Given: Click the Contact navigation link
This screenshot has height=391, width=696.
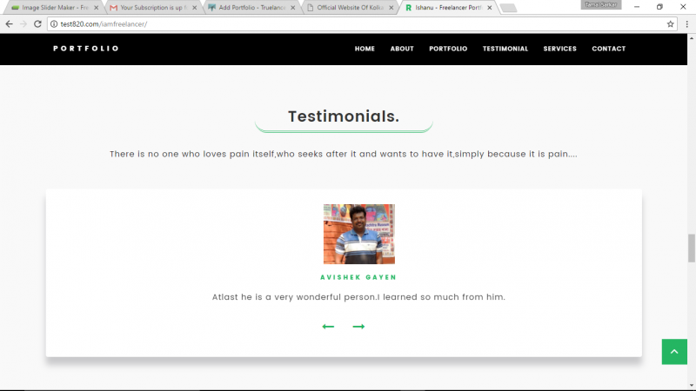Looking at the screenshot, I should (x=608, y=49).
